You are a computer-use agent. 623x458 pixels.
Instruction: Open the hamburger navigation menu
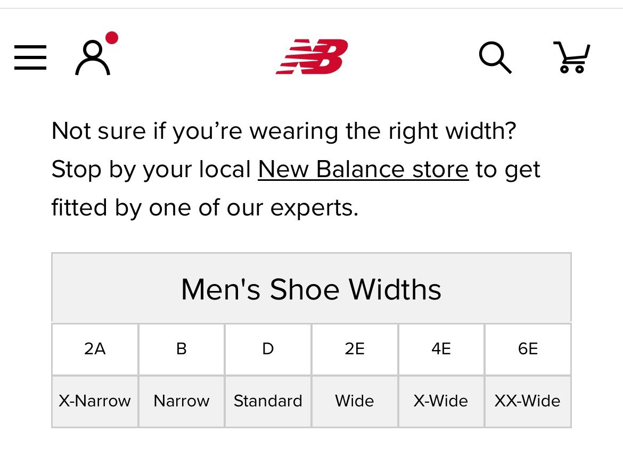(30, 57)
